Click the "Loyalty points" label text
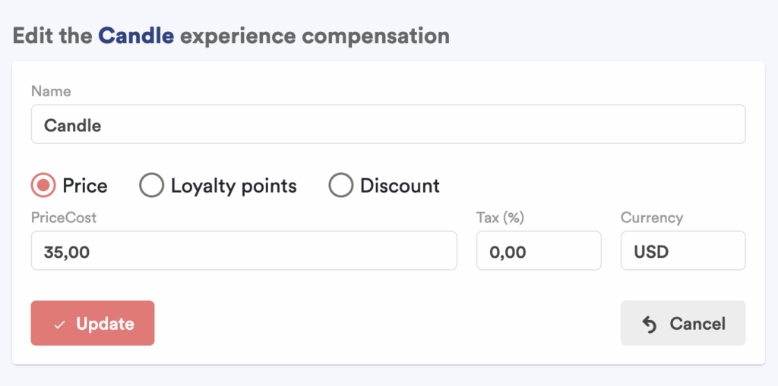778x386 pixels. (x=233, y=186)
